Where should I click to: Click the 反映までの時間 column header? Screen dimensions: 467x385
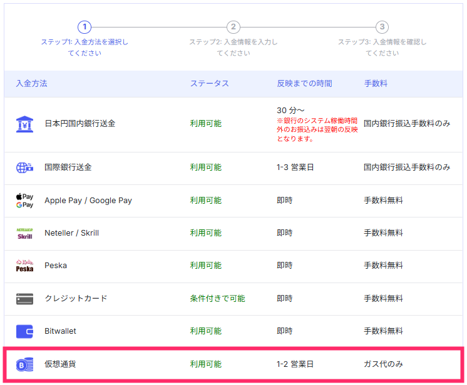click(x=304, y=84)
